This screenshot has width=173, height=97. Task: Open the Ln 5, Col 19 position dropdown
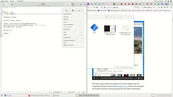74,92
